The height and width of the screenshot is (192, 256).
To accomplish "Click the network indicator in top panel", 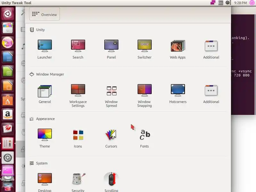I will (213, 3).
